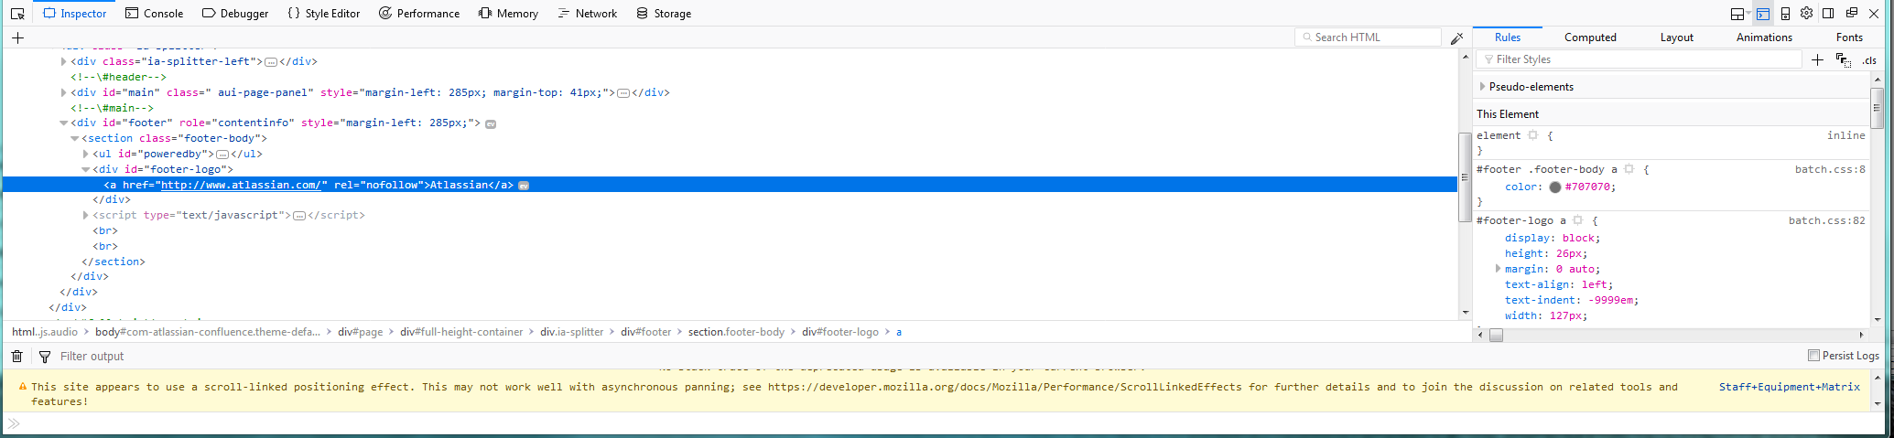Select section.footer-body breadcrumb
Image resolution: width=1894 pixels, height=438 pixels.
(x=736, y=332)
